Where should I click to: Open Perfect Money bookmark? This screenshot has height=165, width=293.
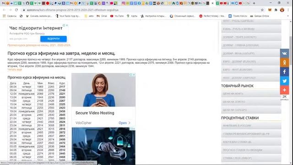pyautogui.click(x=212, y=16)
